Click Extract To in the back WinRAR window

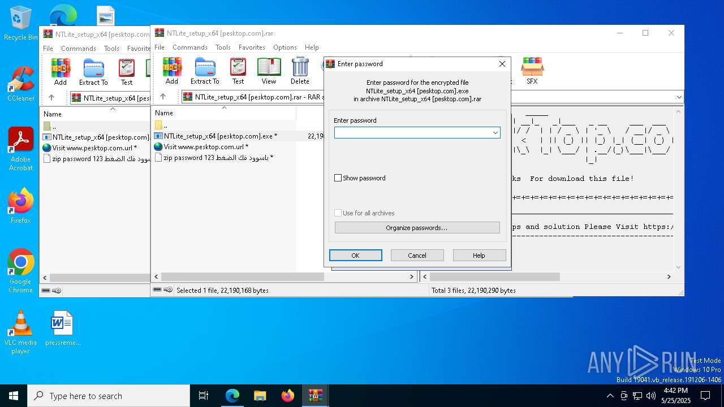pyautogui.click(x=93, y=72)
